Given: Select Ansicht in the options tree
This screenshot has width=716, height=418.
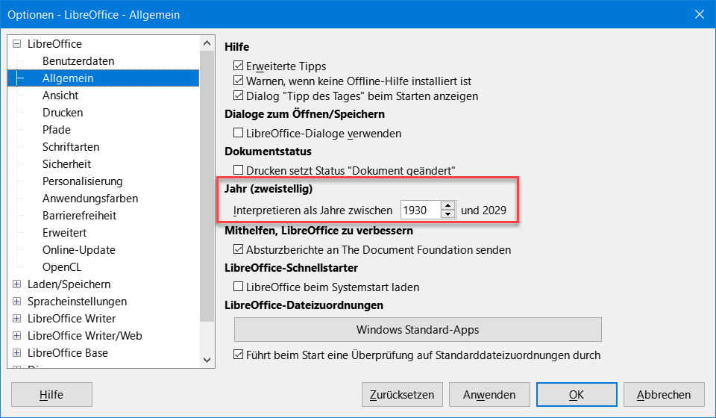Looking at the screenshot, I should pos(60,96).
